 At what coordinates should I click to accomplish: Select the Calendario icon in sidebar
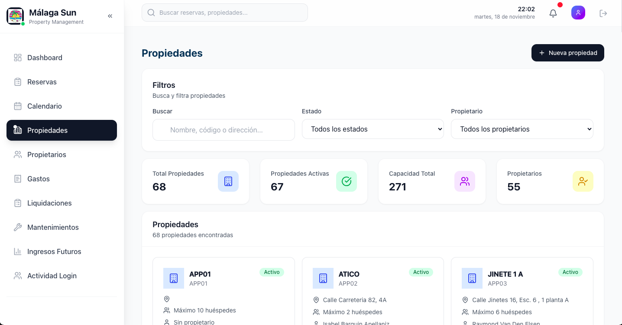point(17,106)
